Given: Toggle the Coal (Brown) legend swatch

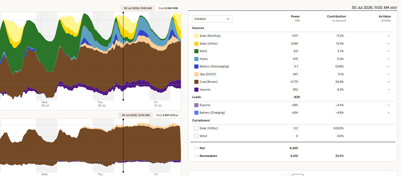Looking at the screenshot, I should pyautogui.click(x=196, y=82).
